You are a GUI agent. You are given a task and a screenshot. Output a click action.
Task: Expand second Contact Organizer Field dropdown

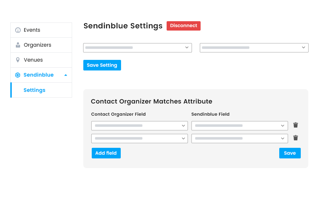click(x=139, y=138)
